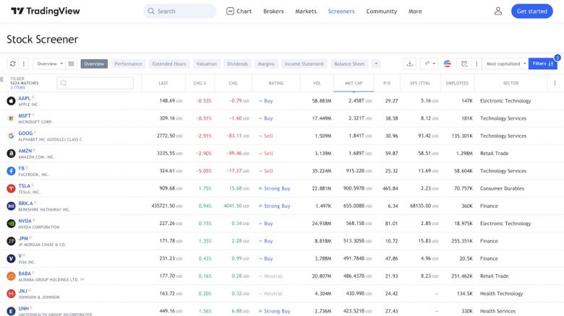This screenshot has height=316, width=564.
Task: Select the Dividends tab
Action: click(x=237, y=63)
